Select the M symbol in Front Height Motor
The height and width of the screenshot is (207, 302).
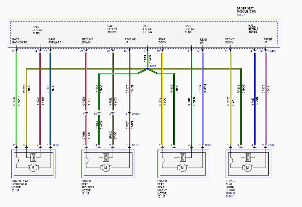click(247, 167)
